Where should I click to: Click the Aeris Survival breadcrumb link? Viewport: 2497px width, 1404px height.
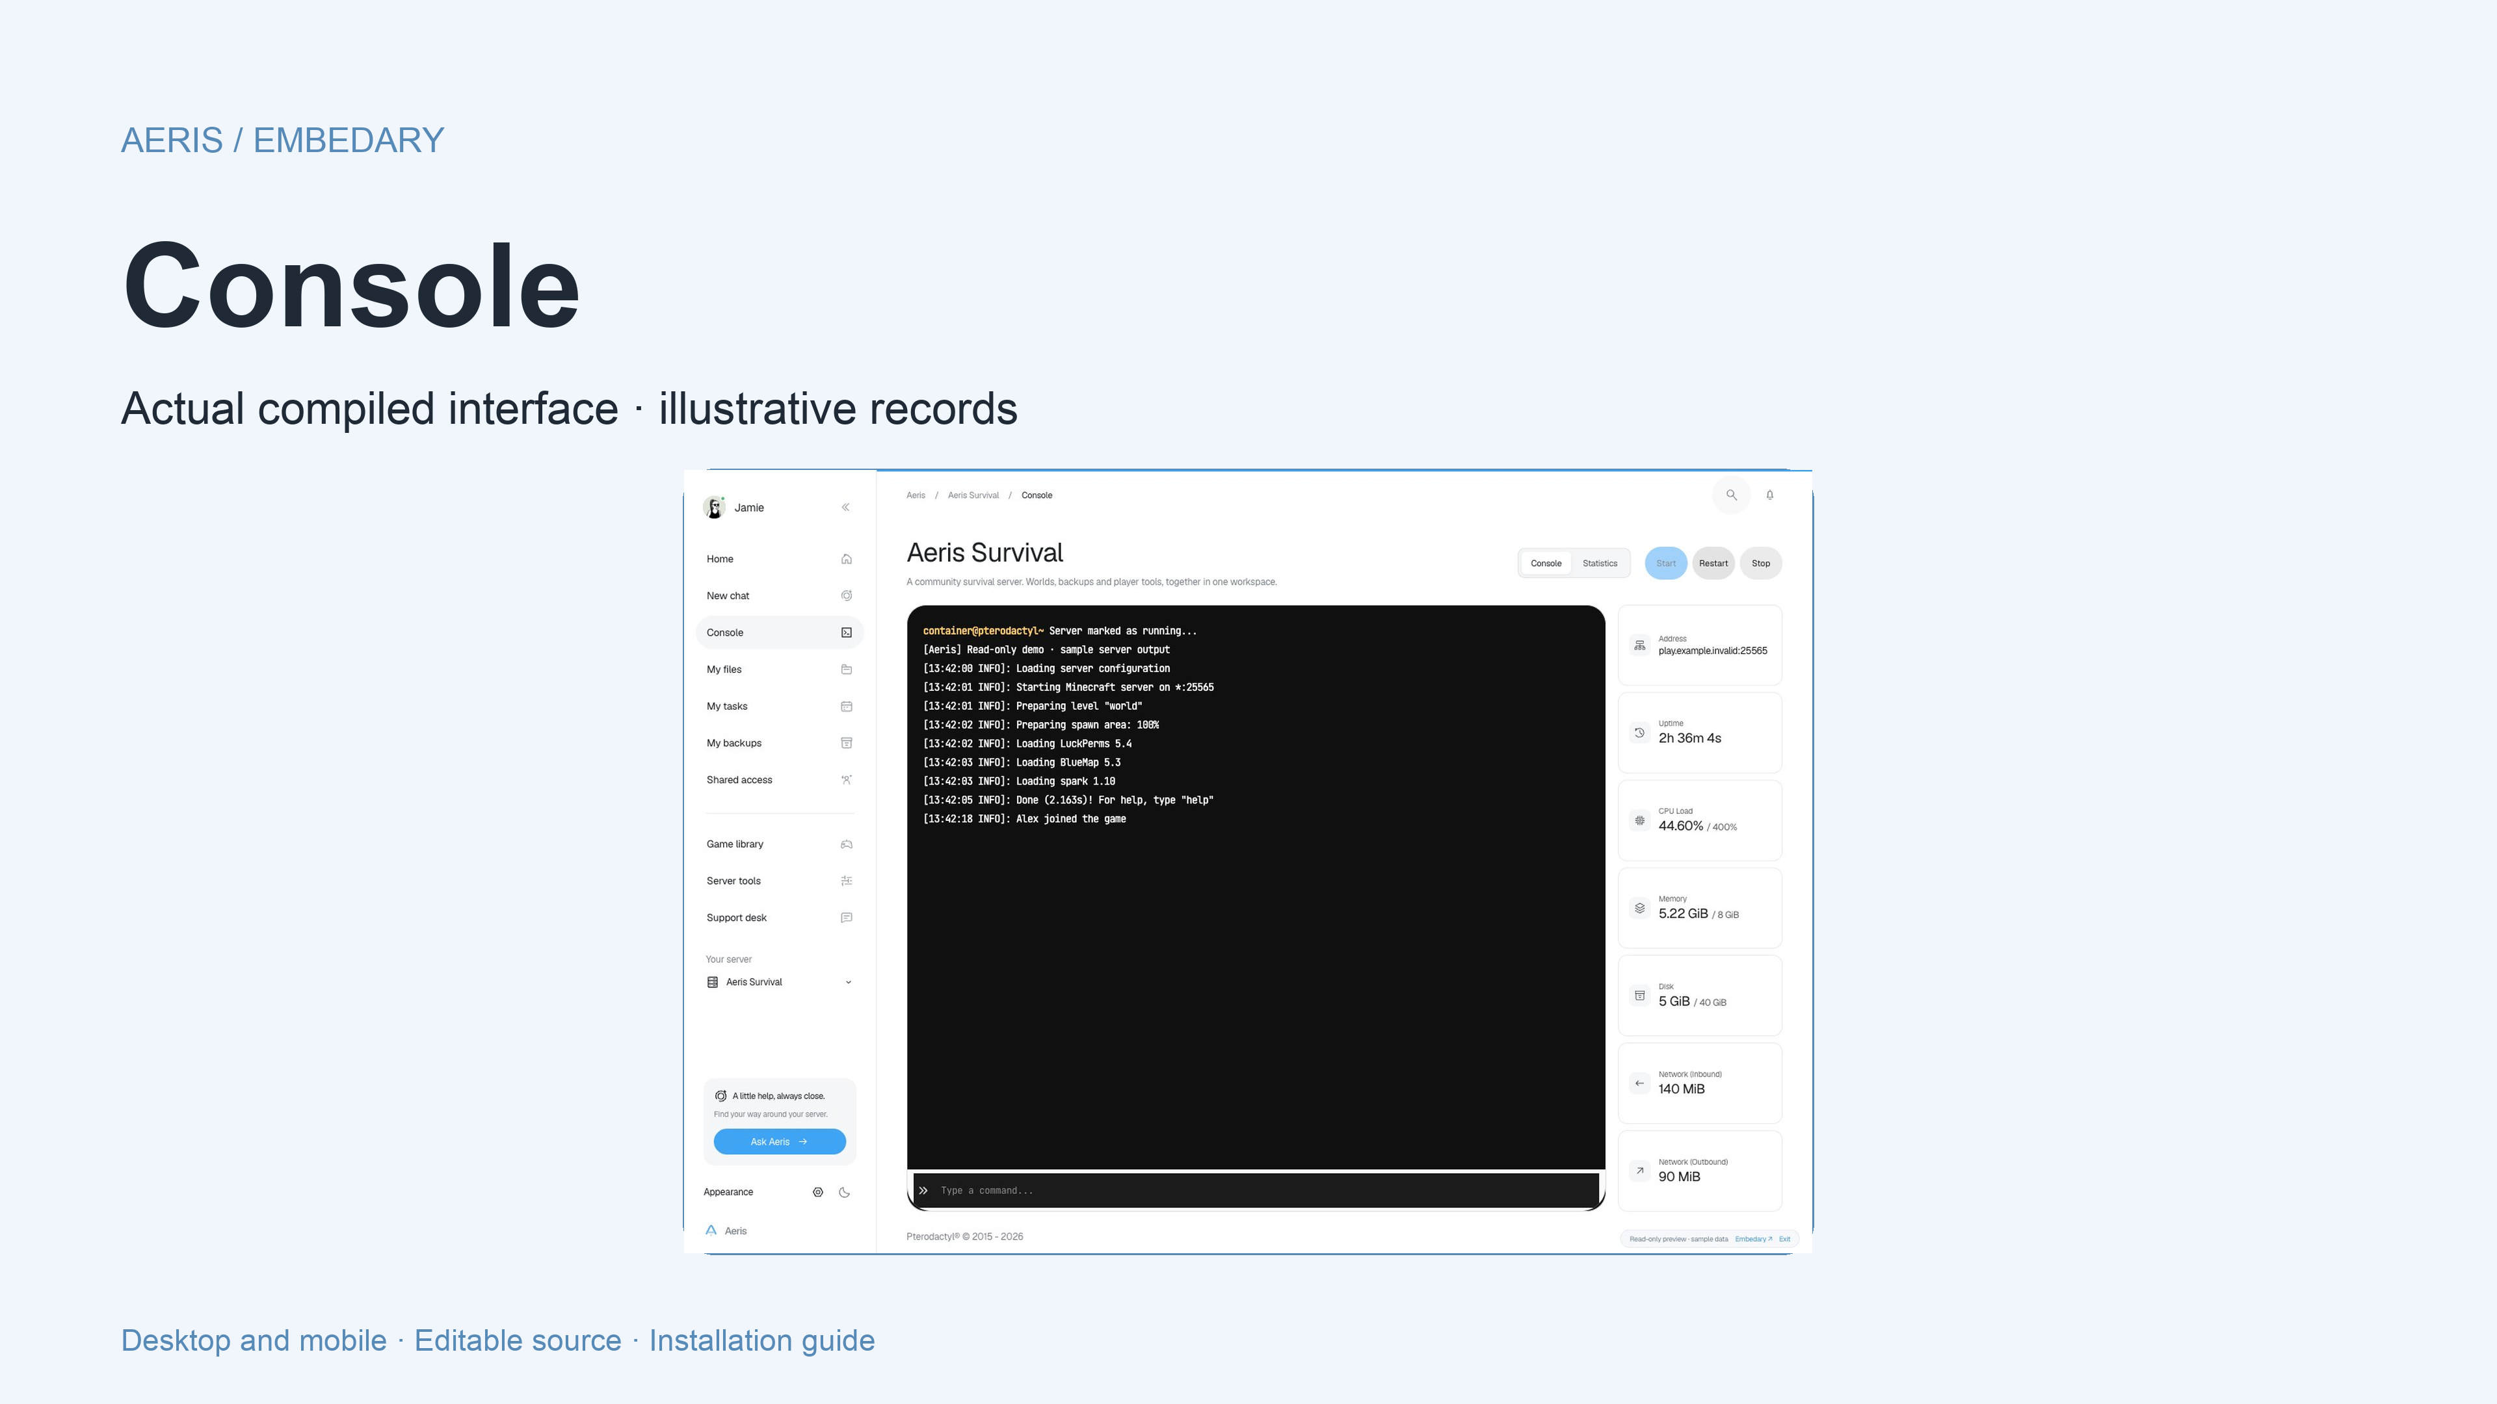point(973,495)
